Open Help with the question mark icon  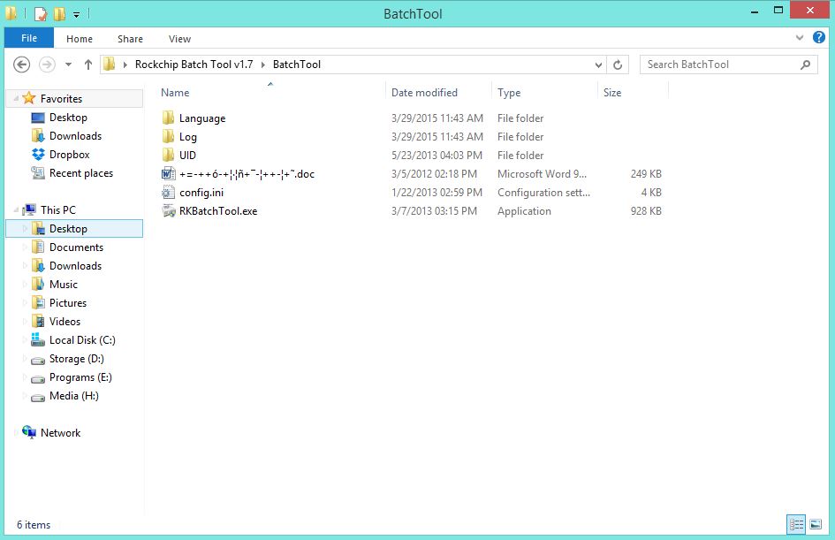point(818,37)
